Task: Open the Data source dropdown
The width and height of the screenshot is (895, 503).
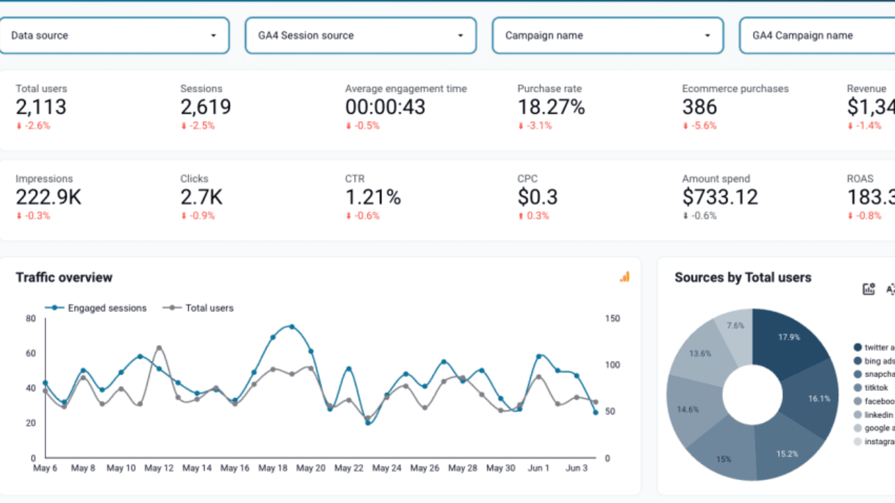Action: [114, 35]
